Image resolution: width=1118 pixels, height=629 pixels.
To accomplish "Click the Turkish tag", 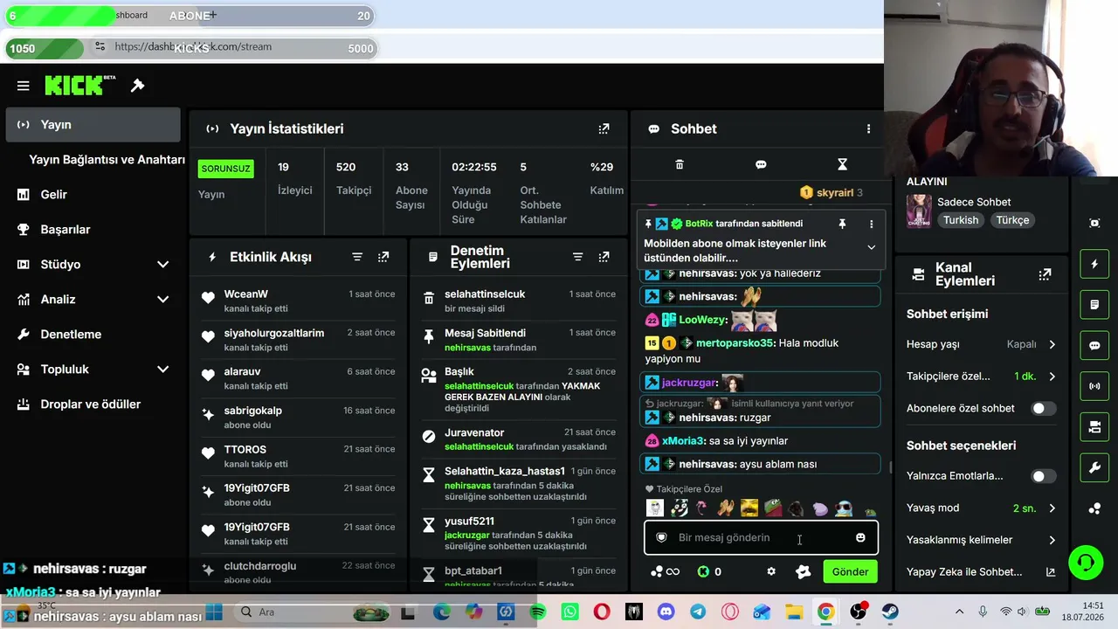I will [961, 220].
